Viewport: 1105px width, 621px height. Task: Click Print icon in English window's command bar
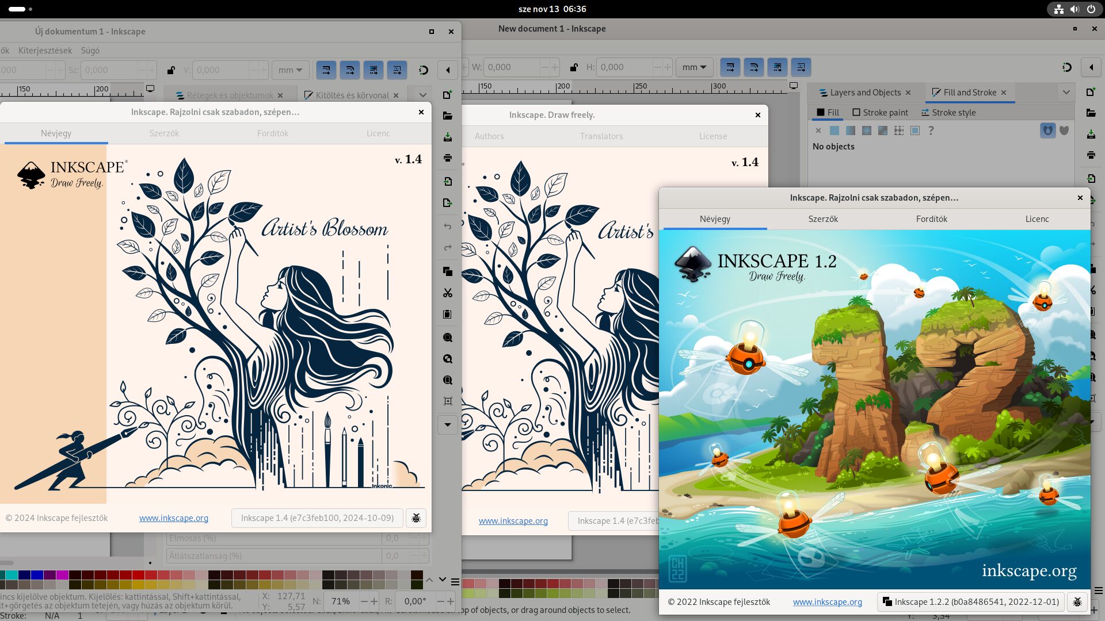coord(1091,155)
